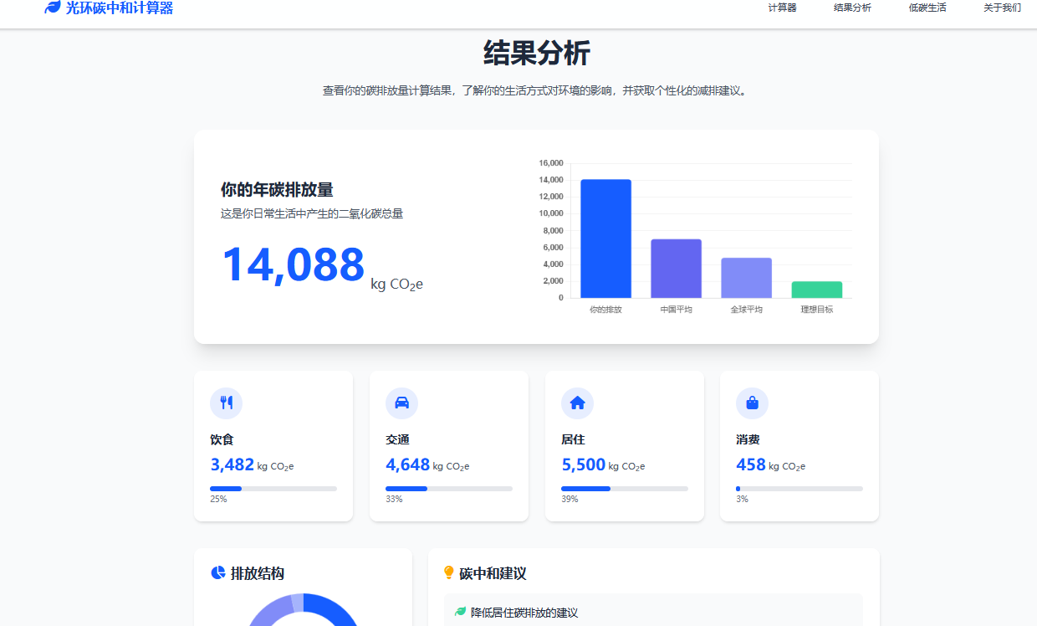
Task: Click the 这是你日常生活中产生的二氧化碳总量 subtitle
Action: [x=312, y=213]
